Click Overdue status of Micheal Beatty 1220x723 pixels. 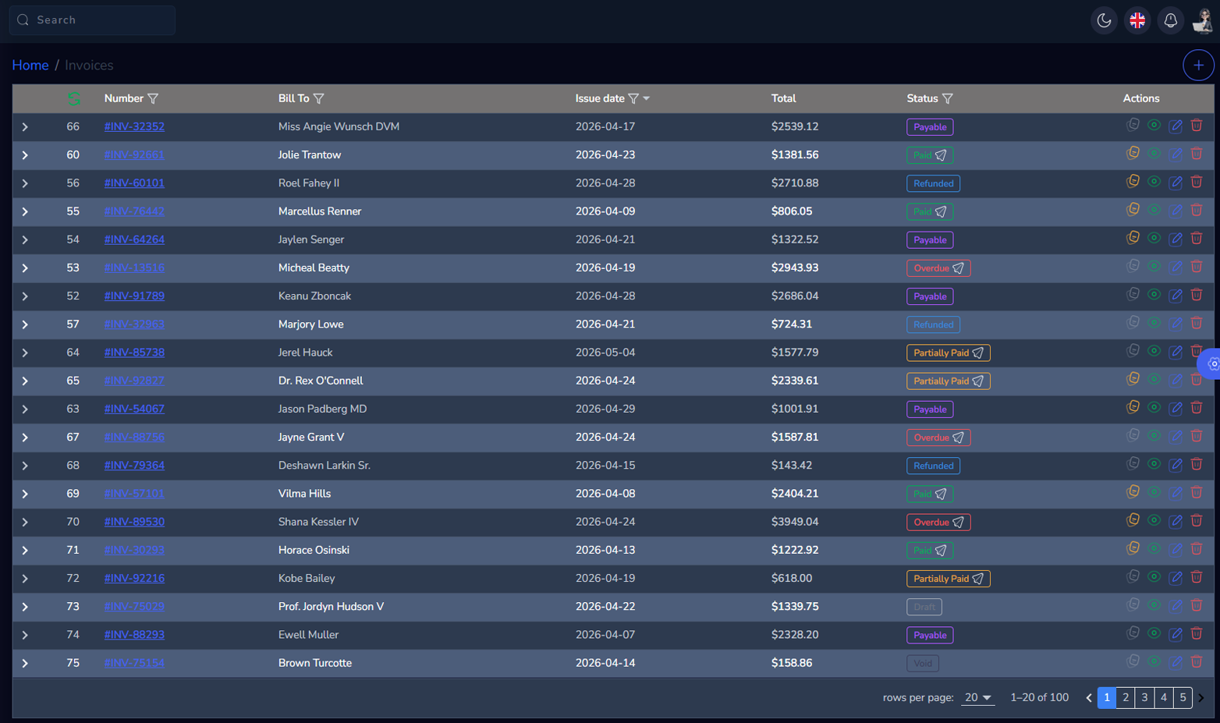pos(938,268)
